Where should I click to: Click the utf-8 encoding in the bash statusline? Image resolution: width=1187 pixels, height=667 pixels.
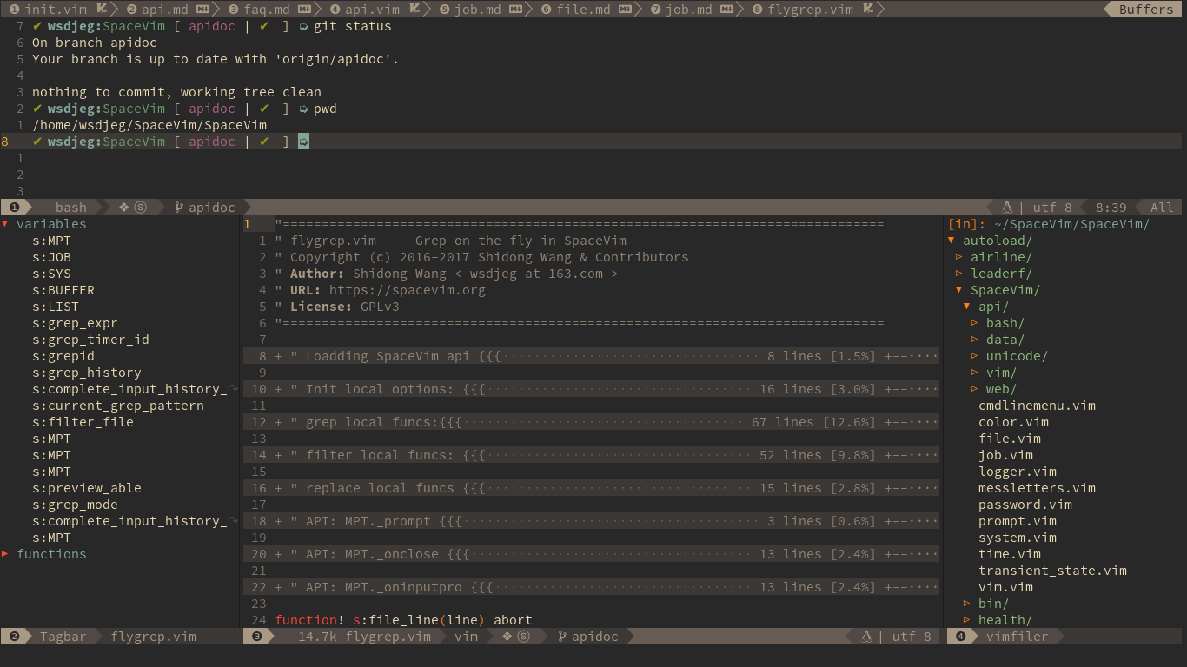click(1052, 208)
